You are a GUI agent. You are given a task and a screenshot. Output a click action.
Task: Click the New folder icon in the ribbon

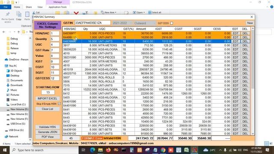(95, 13)
